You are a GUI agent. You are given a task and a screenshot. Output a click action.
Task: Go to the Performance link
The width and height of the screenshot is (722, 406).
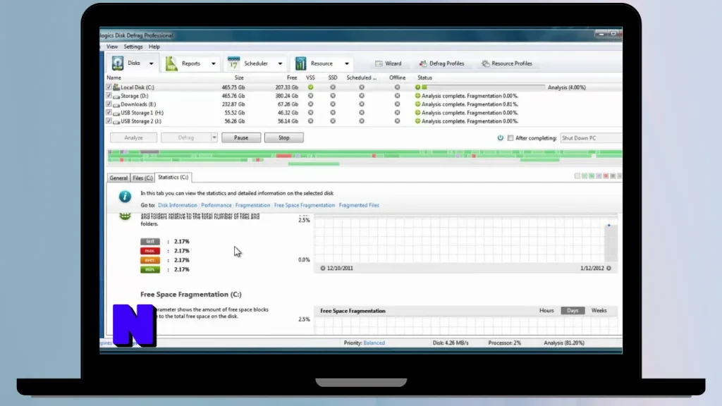click(x=216, y=205)
